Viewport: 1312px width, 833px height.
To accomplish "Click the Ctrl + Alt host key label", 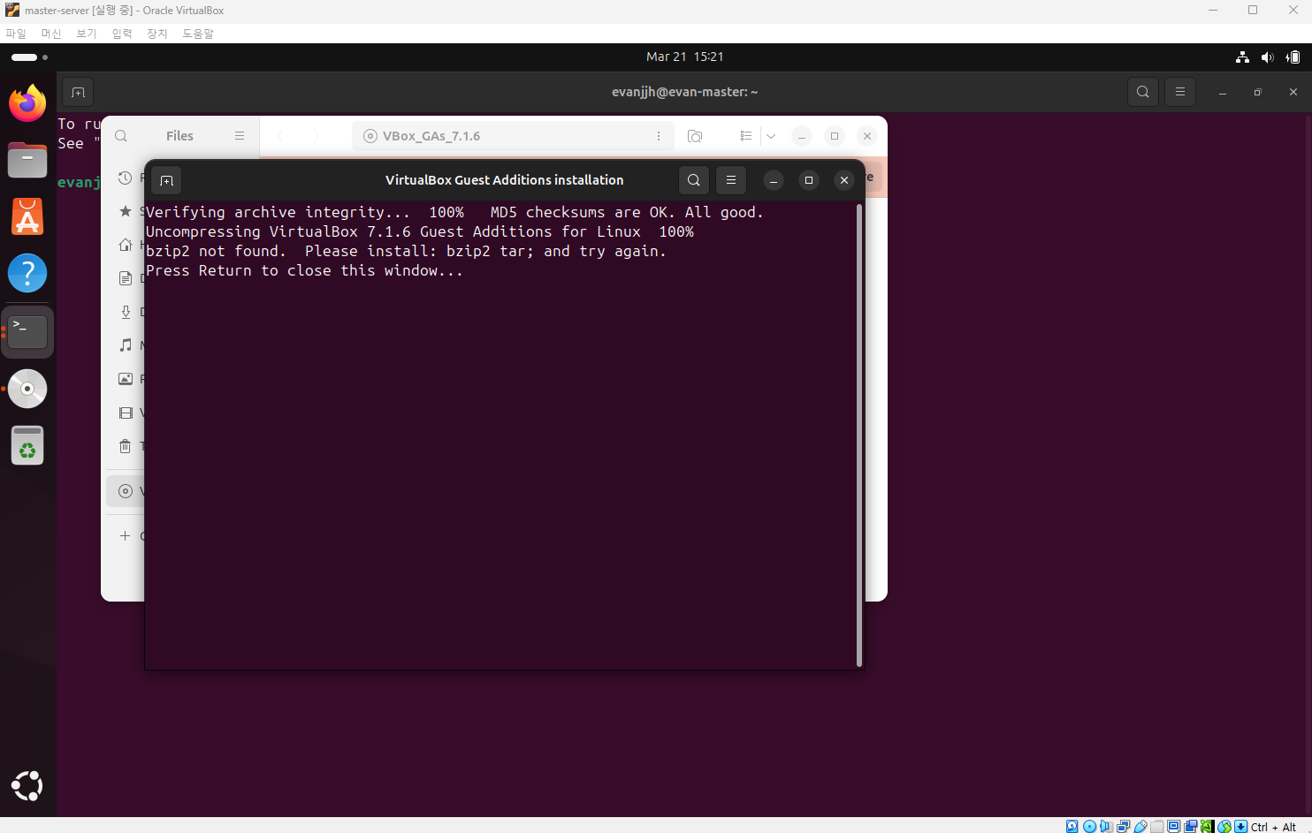I will pyautogui.click(x=1273, y=827).
